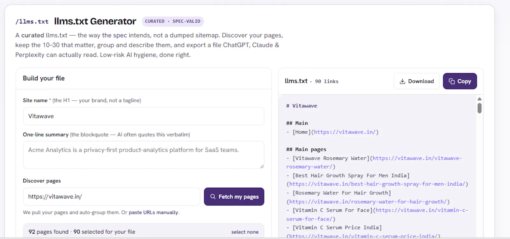Click the Build your file heading

pos(44,78)
